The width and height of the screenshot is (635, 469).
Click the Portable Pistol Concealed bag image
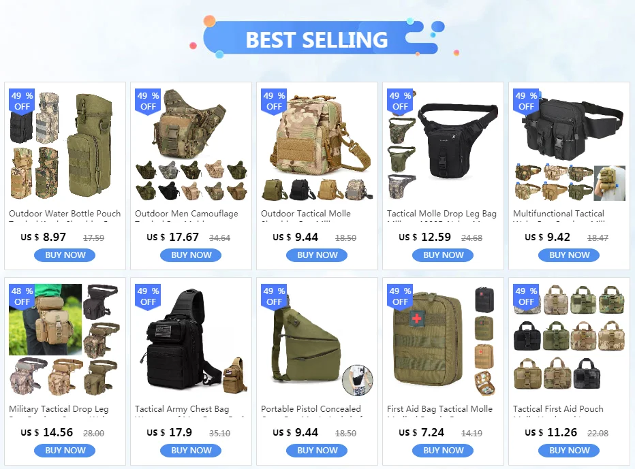pos(317,340)
